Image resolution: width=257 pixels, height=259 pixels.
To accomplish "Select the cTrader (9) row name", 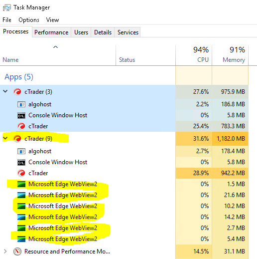I will (x=38, y=139).
